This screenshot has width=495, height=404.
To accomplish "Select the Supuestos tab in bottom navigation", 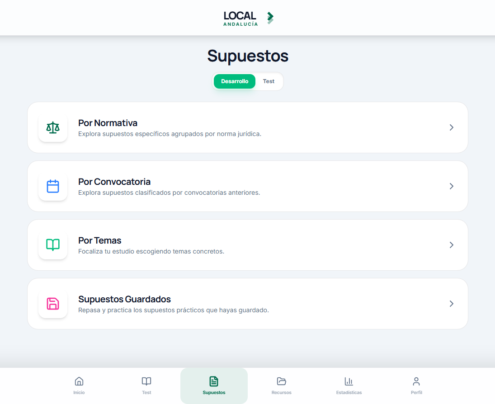I will coord(214,385).
